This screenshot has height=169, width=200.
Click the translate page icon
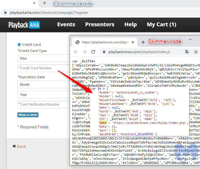click(187, 52)
